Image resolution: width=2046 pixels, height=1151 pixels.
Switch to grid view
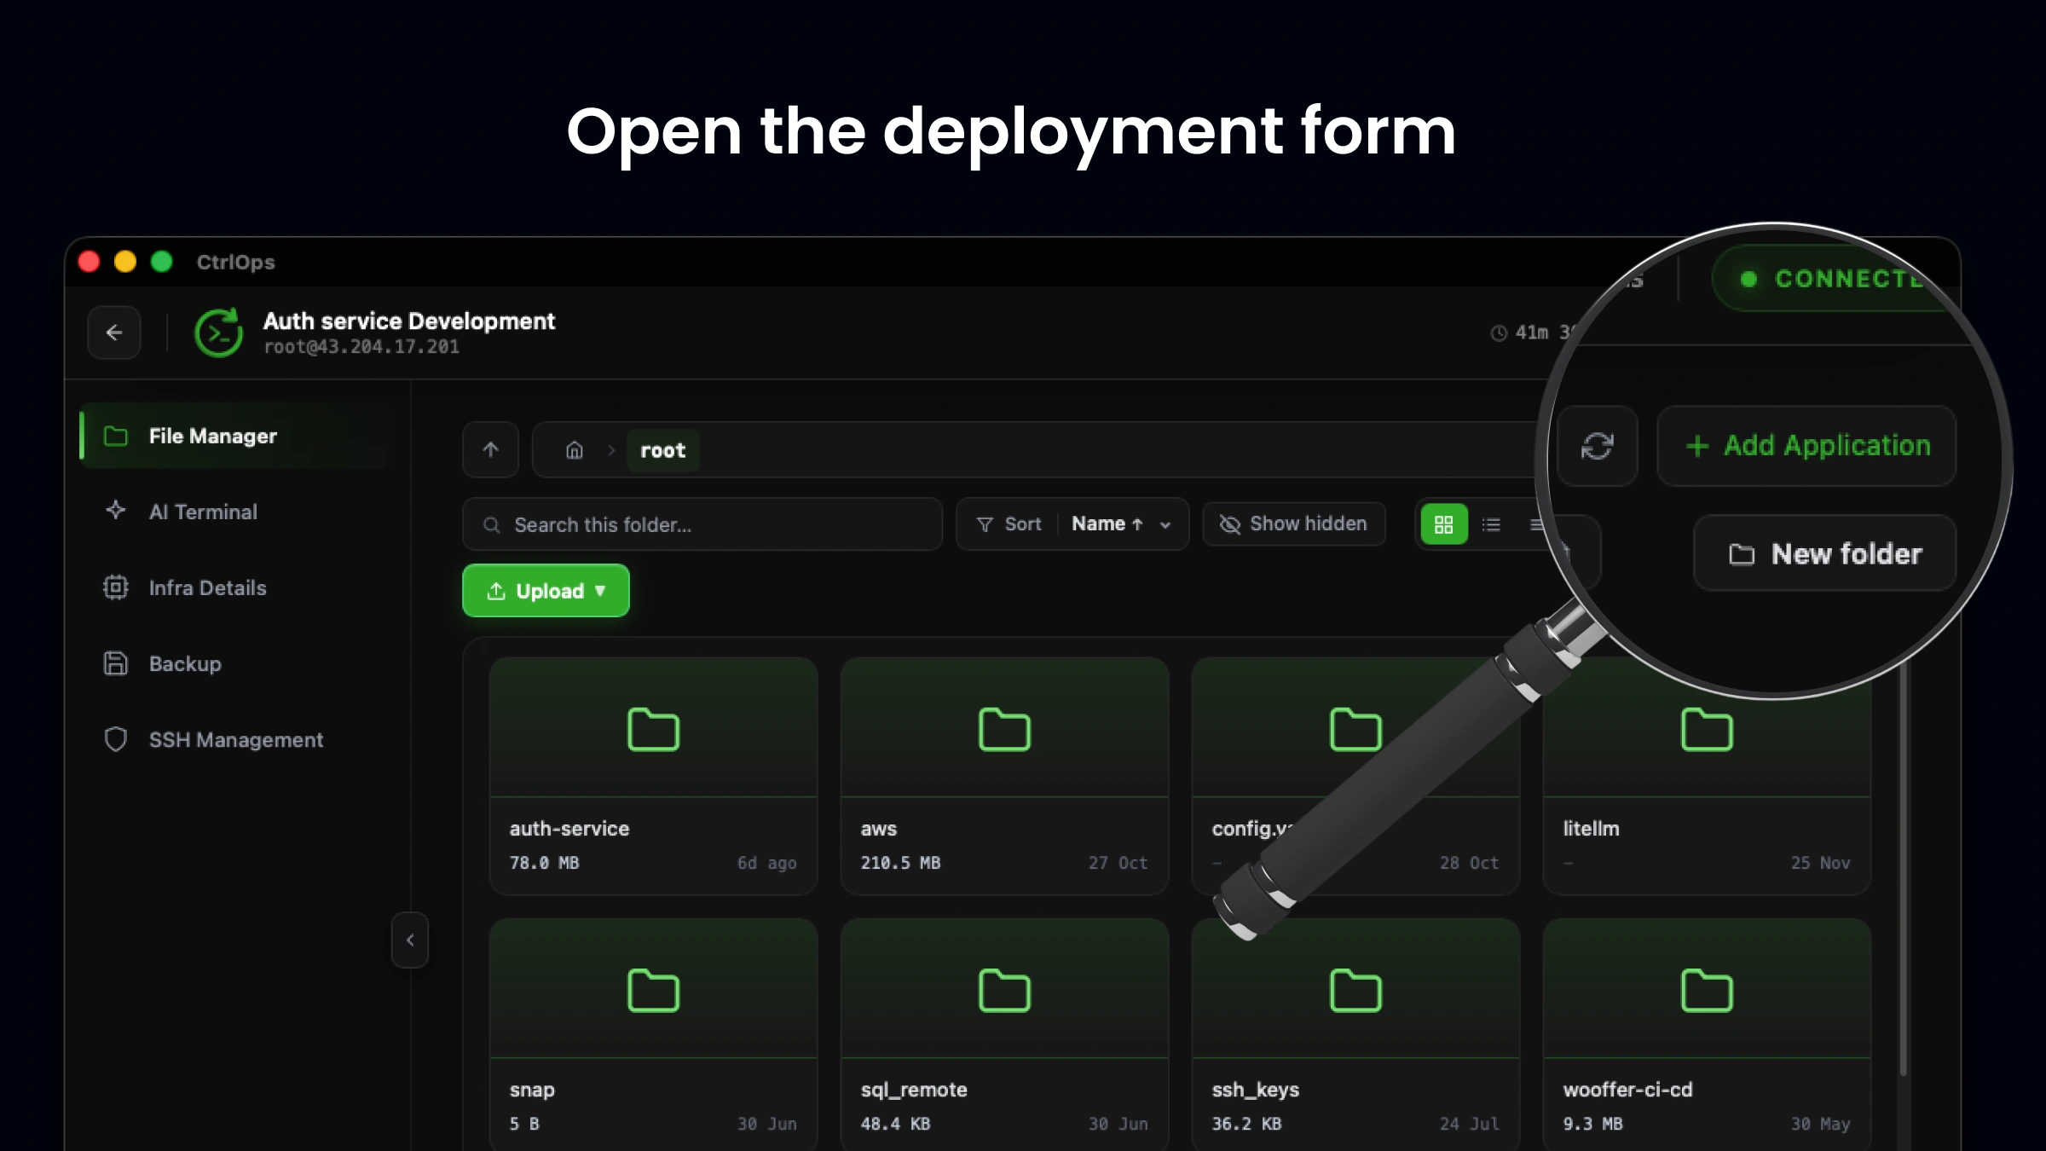click(1443, 524)
